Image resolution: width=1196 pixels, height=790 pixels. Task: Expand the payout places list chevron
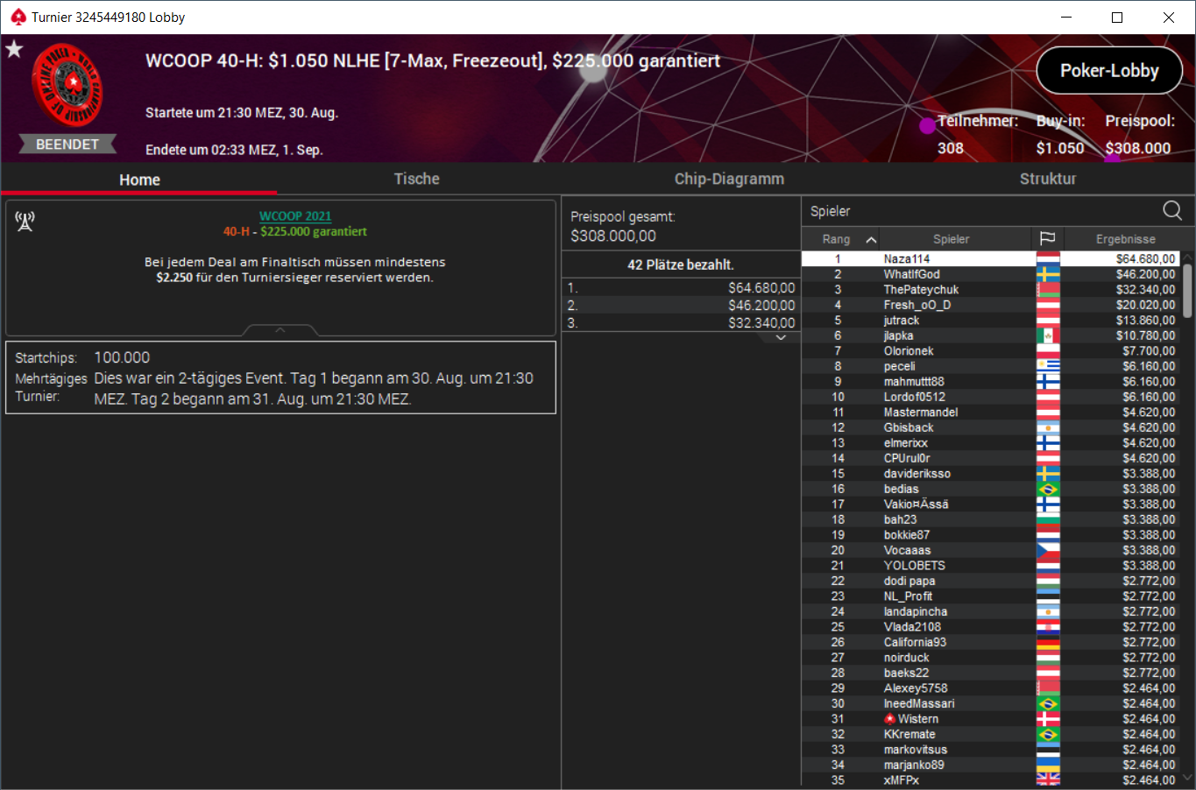pyautogui.click(x=781, y=337)
